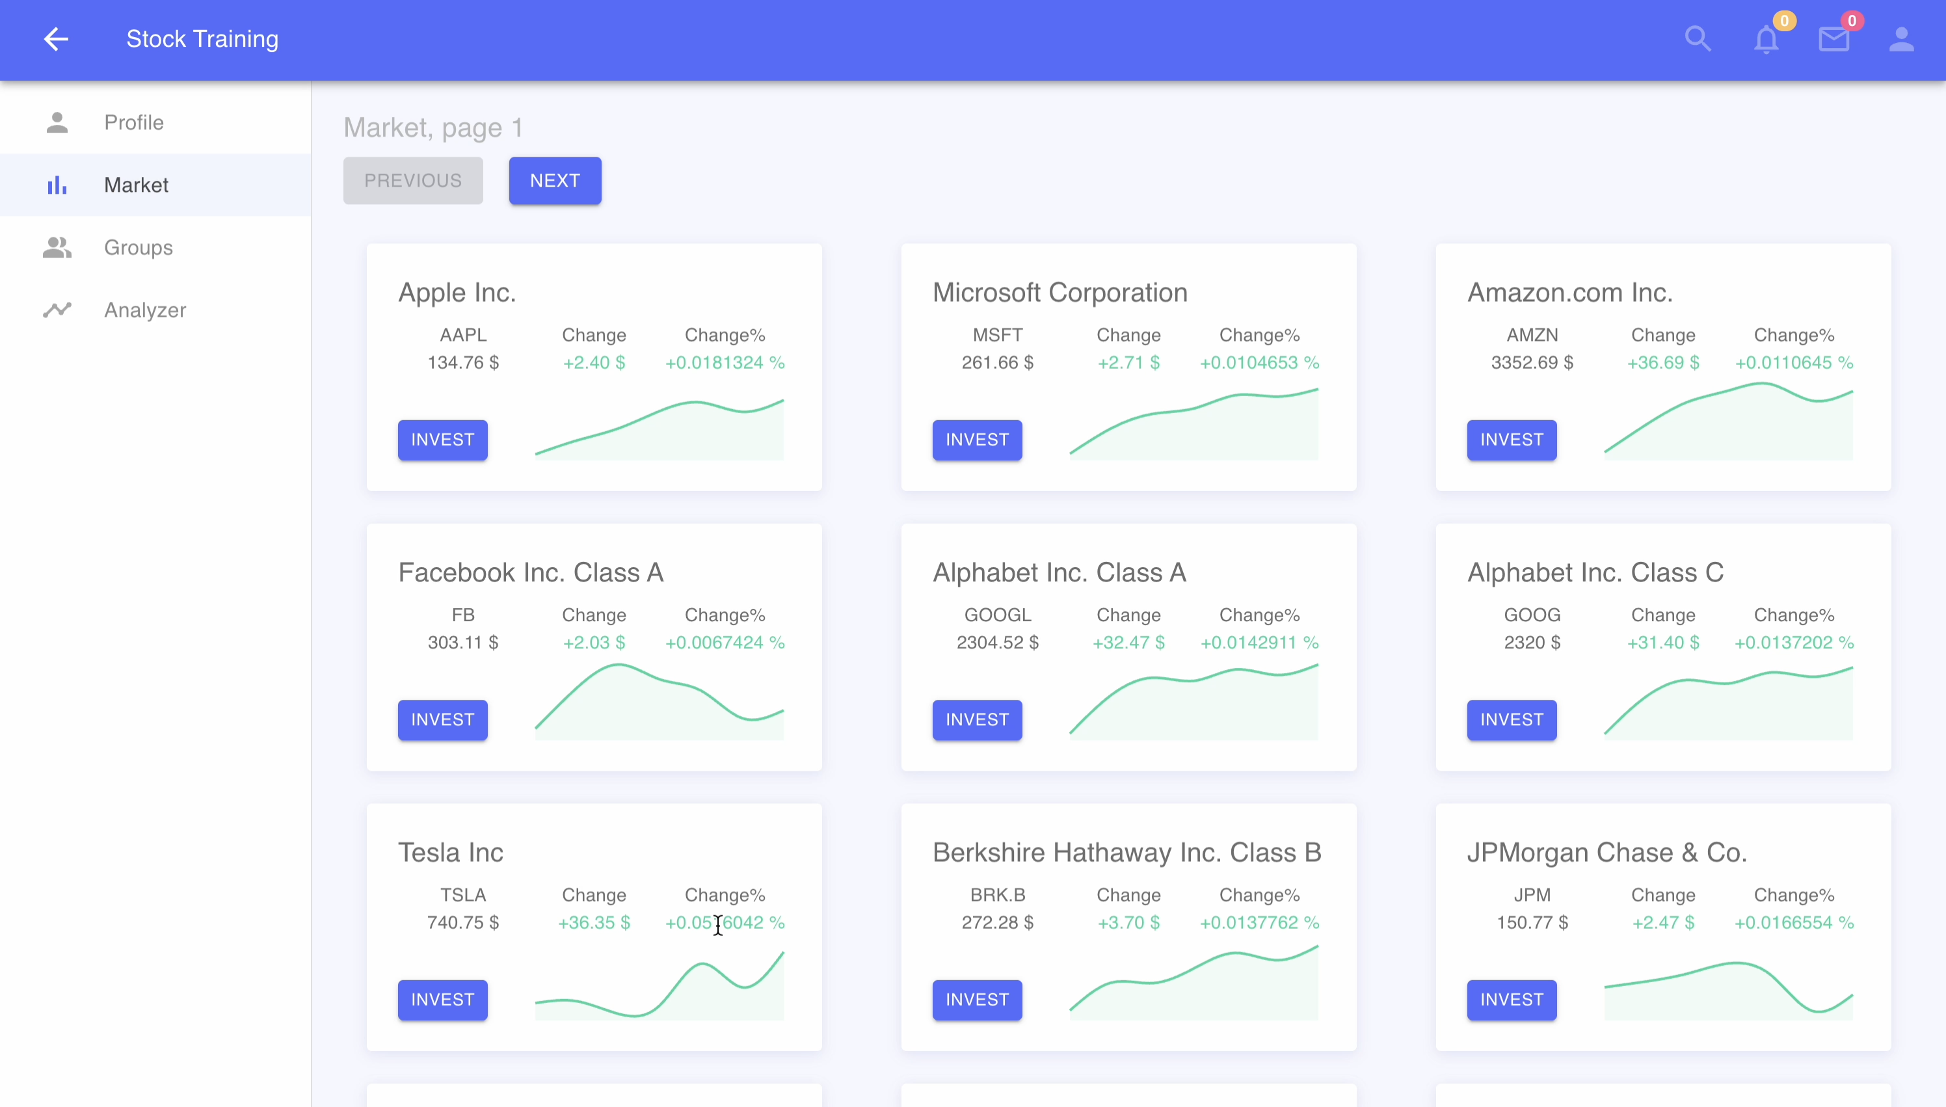
Task: Click the Microsoft Corporation price chart
Action: point(1193,424)
